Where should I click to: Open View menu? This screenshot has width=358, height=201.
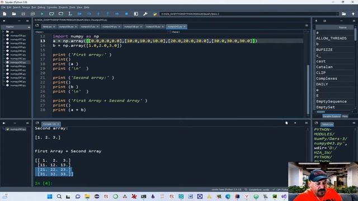click(x=79, y=7)
